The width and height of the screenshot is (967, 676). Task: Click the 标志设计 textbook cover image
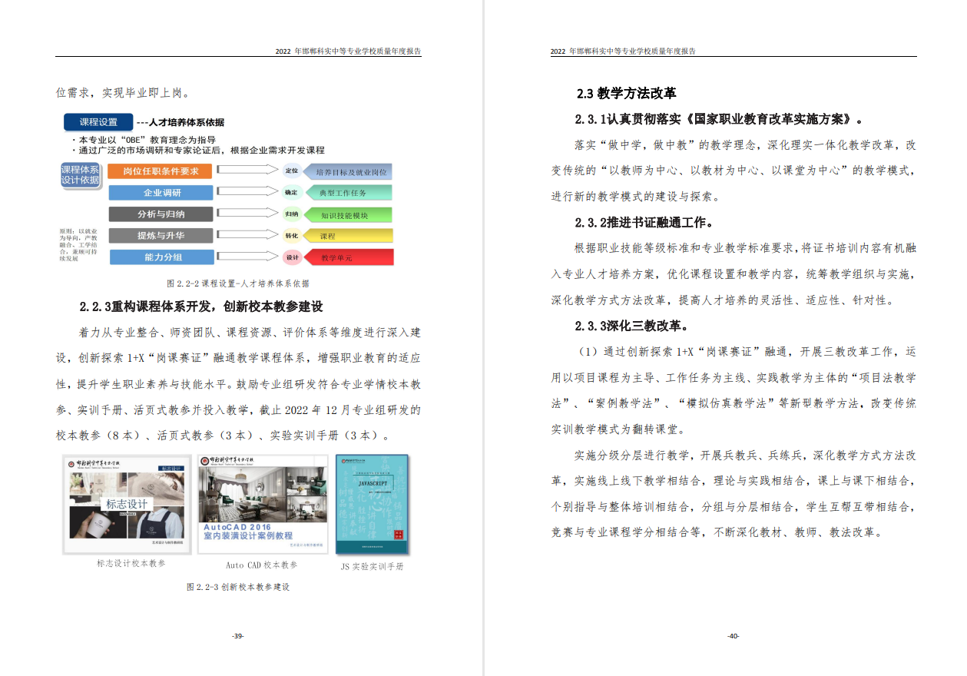click(127, 504)
